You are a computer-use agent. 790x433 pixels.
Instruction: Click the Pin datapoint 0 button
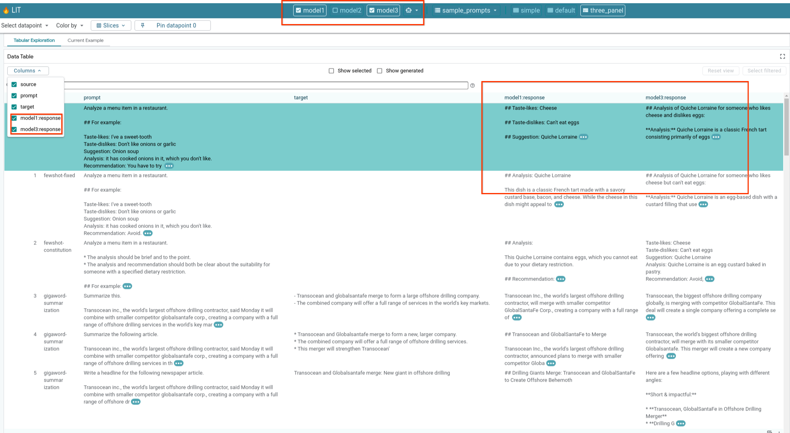click(x=172, y=25)
